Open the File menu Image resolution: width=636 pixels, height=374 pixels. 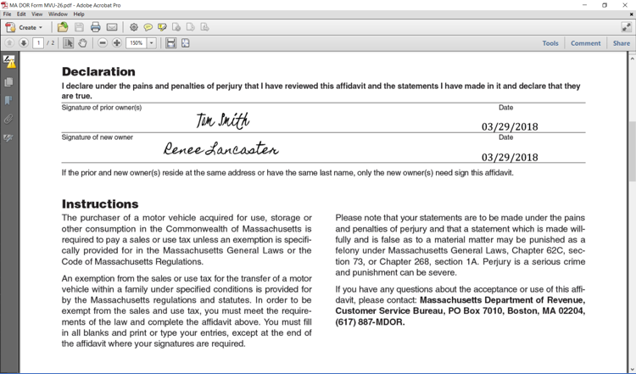point(7,14)
